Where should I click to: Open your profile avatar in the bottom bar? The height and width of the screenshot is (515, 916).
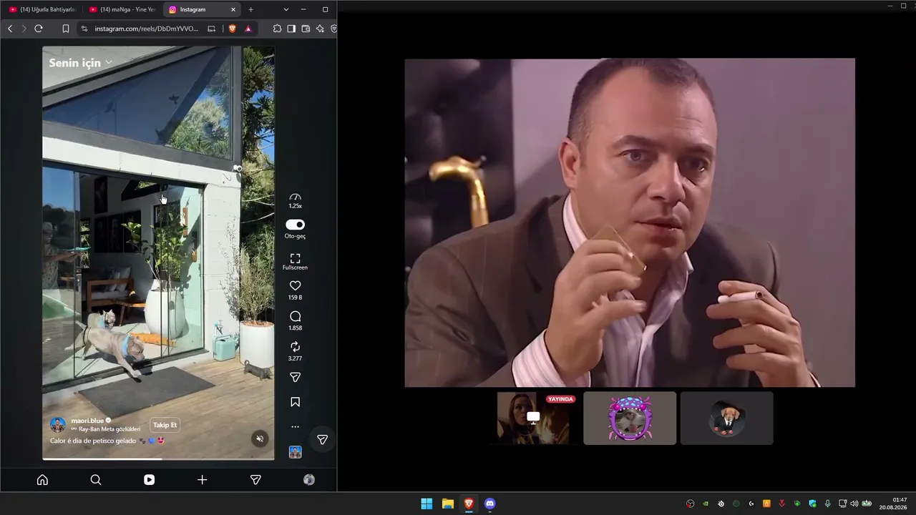(x=309, y=480)
